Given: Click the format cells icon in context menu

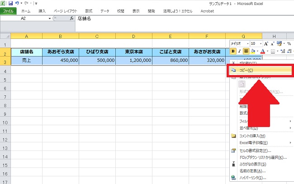Looking at the screenshot, I should click(233, 150).
